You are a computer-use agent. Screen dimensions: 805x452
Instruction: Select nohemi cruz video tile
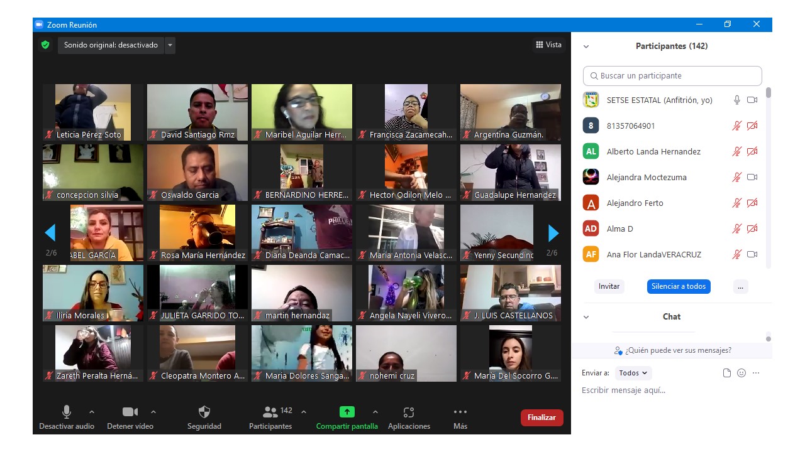click(406, 353)
